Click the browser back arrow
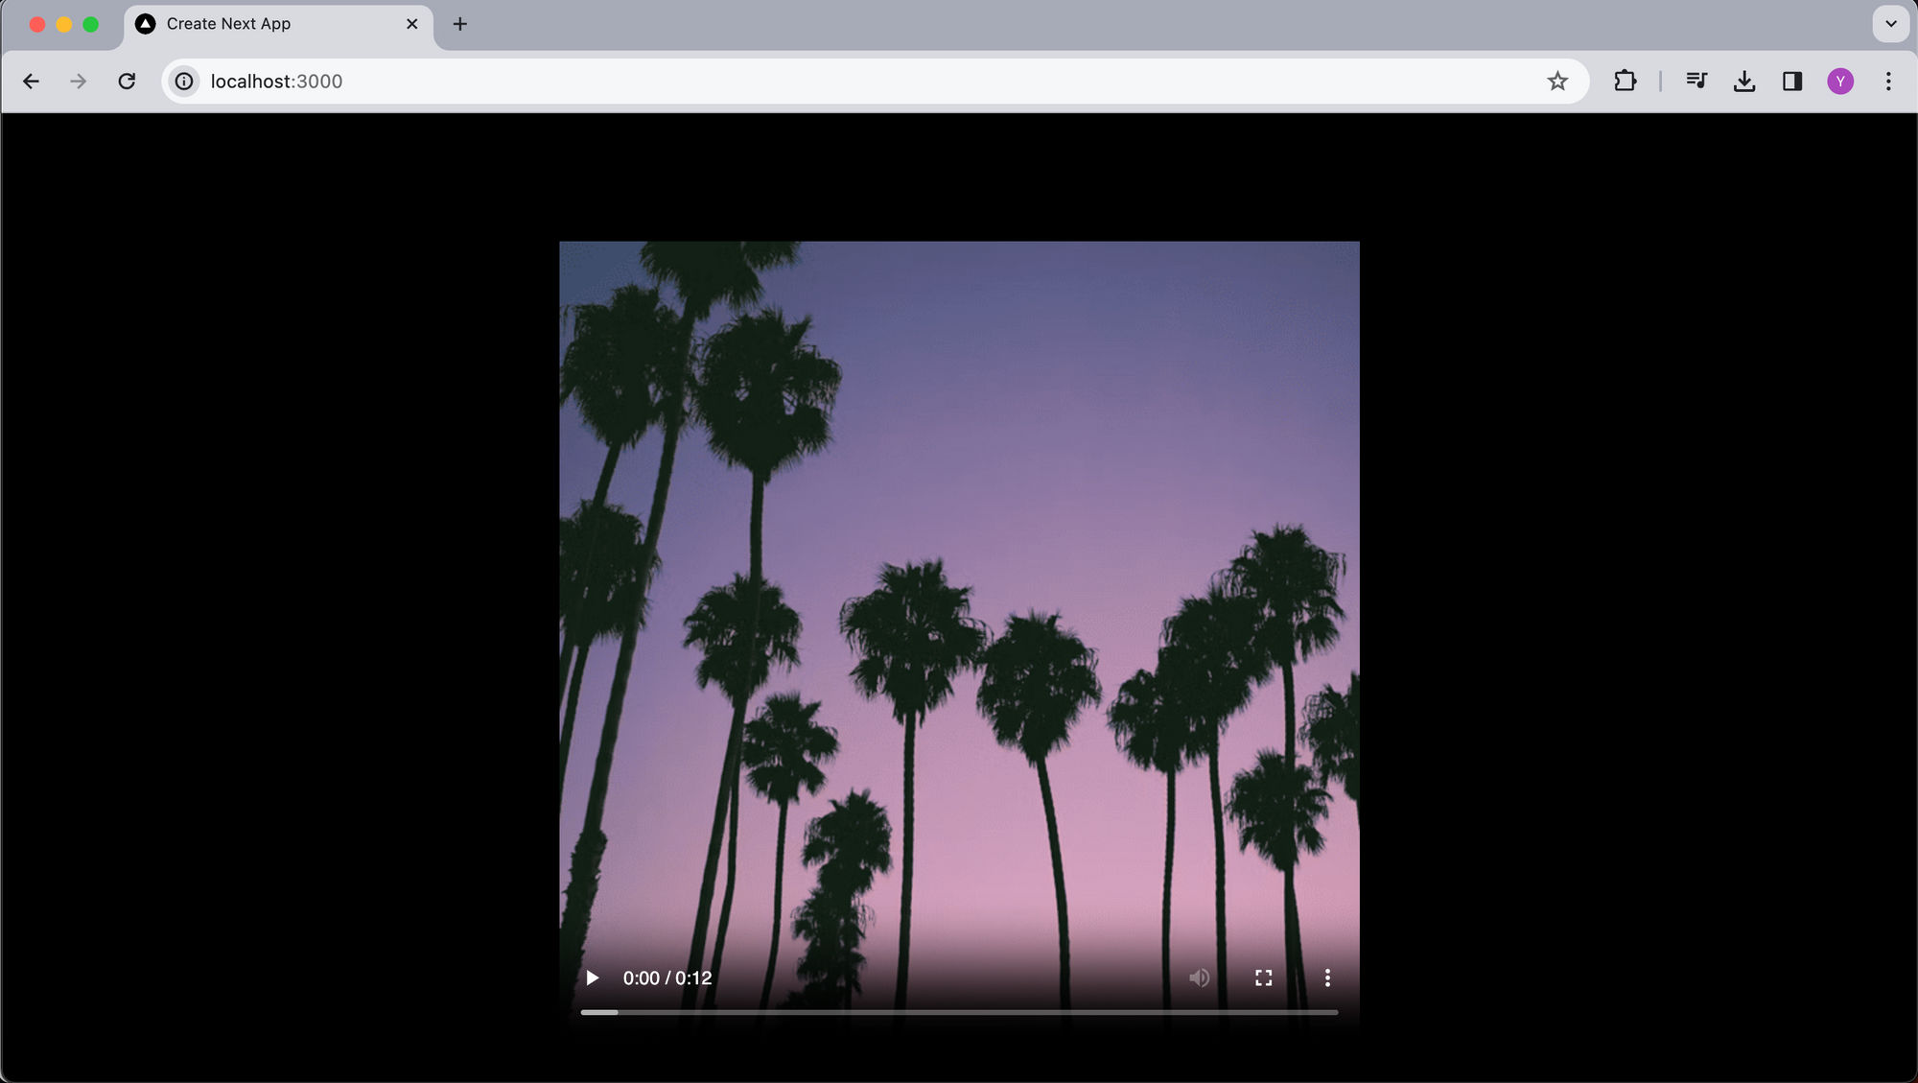This screenshot has height=1083, width=1918. point(31,82)
